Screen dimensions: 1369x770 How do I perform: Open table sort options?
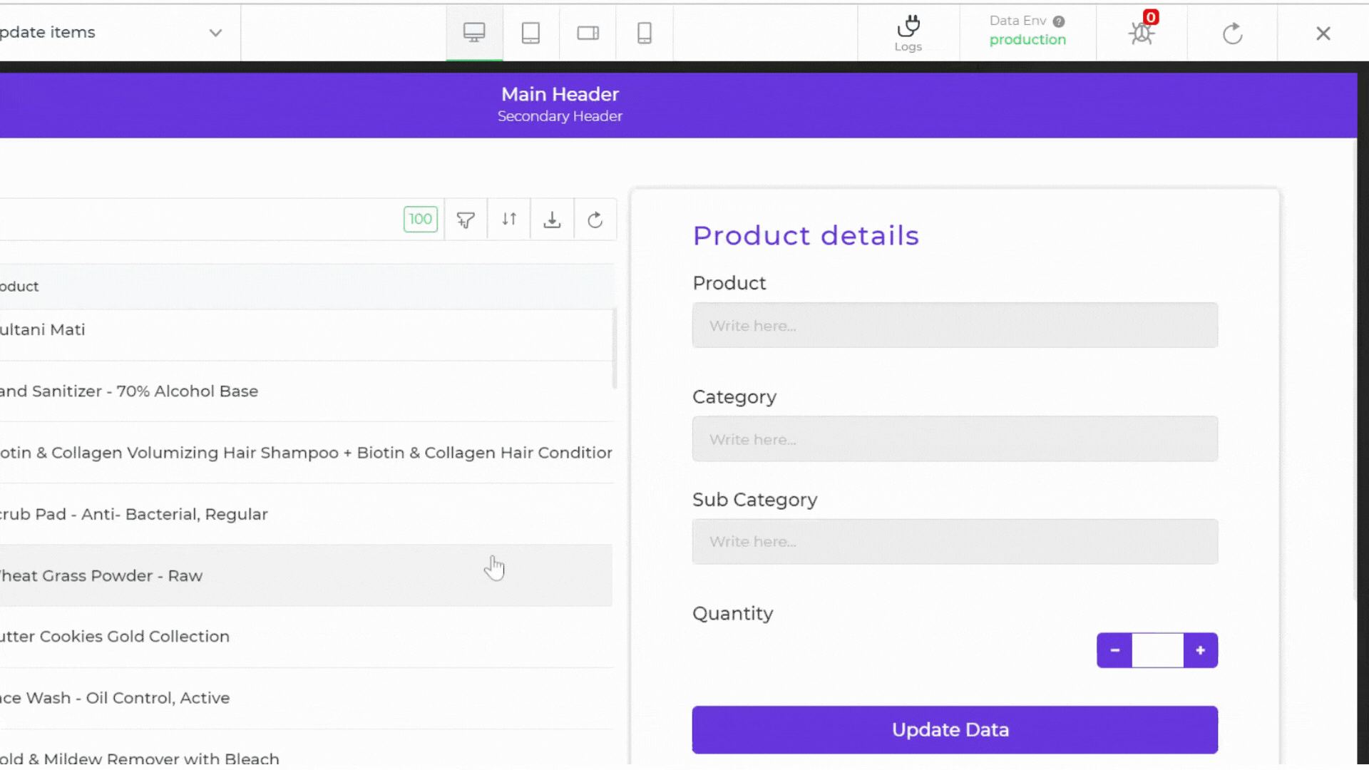(x=509, y=220)
